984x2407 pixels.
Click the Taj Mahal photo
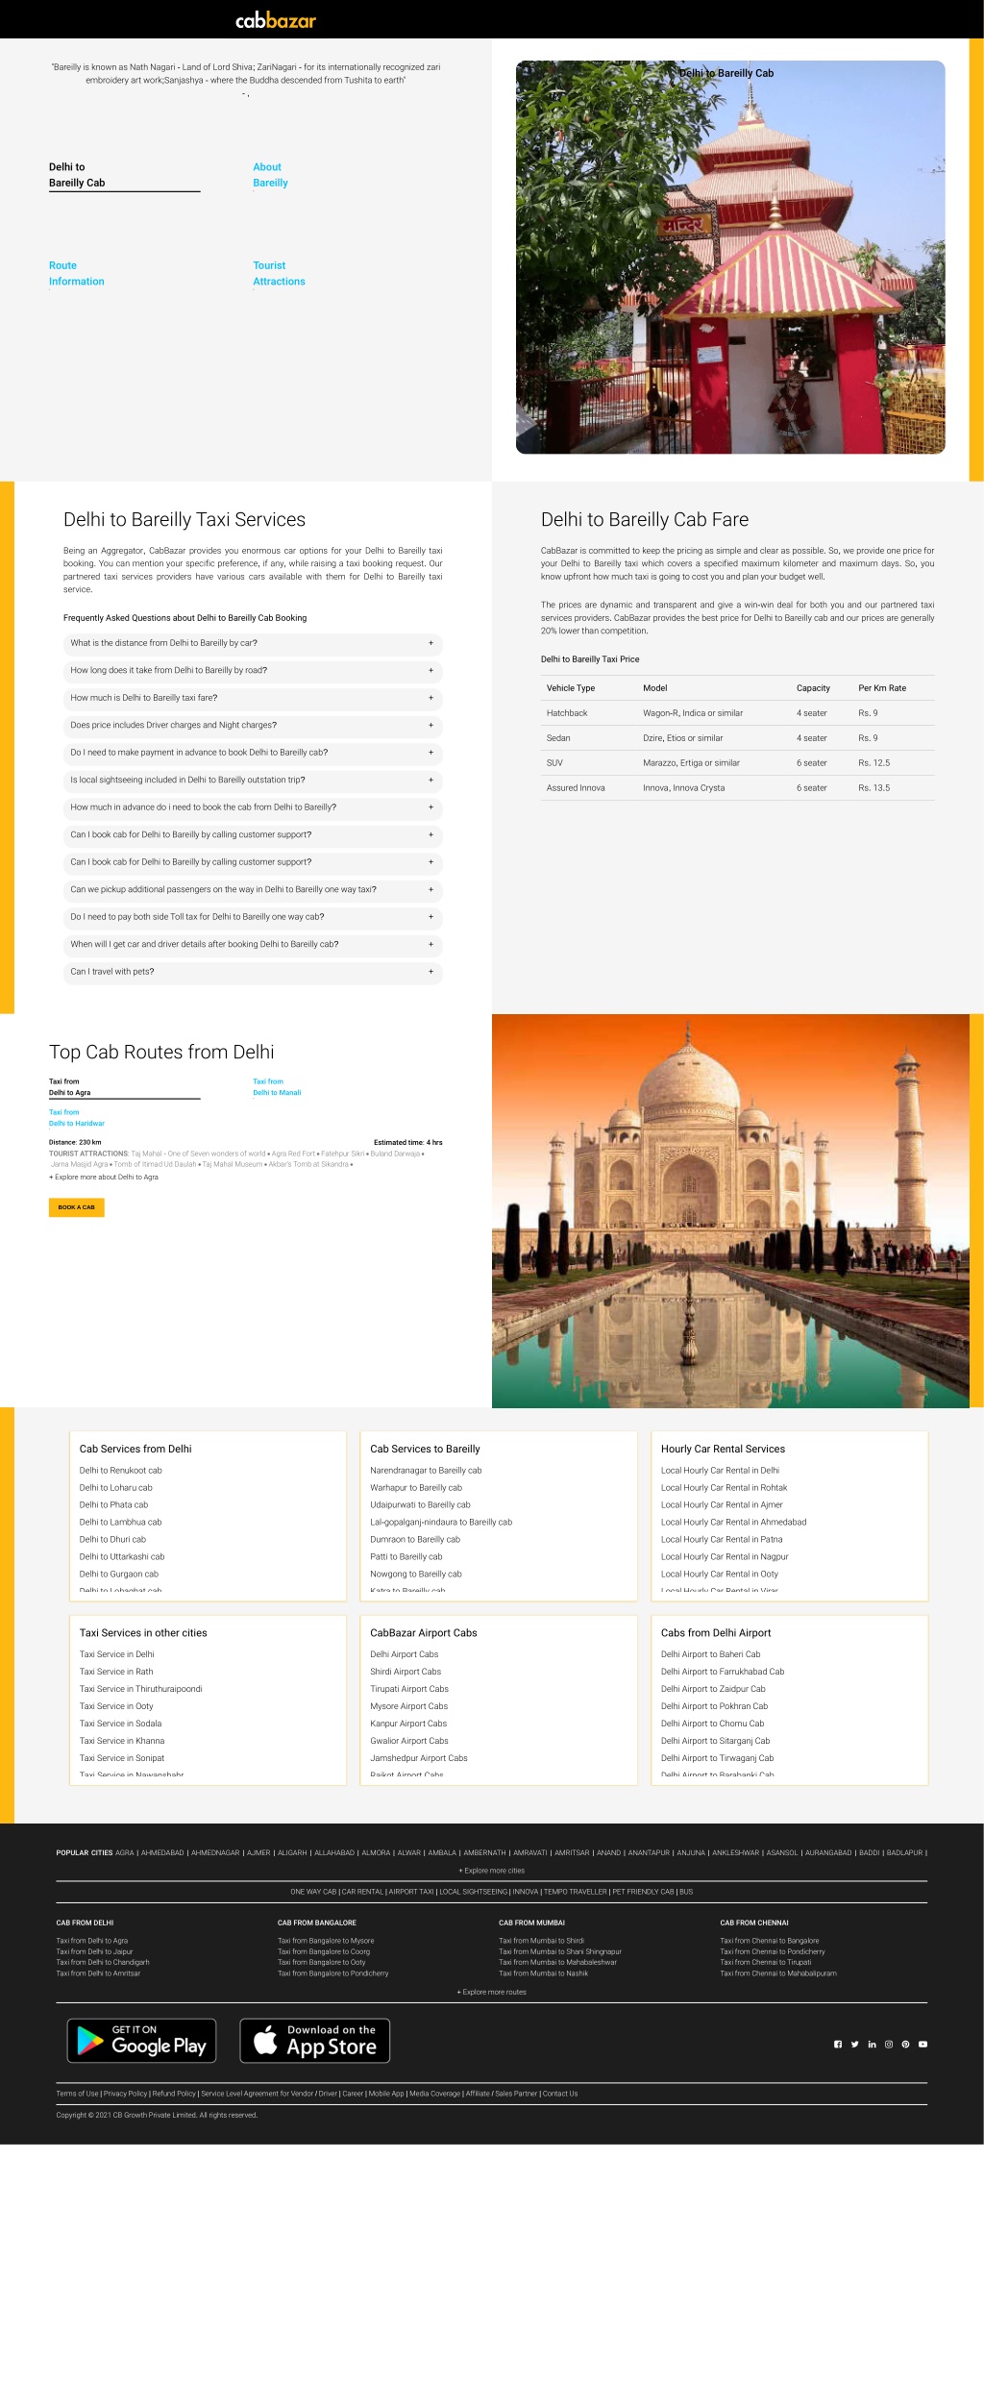pos(730,1211)
